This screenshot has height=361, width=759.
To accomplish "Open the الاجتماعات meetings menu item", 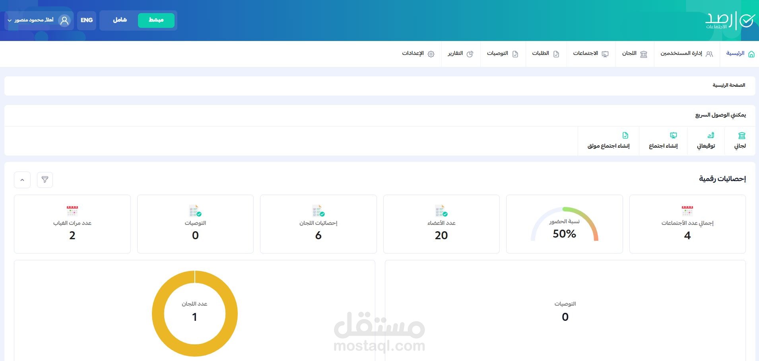I will (x=591, y=54).
